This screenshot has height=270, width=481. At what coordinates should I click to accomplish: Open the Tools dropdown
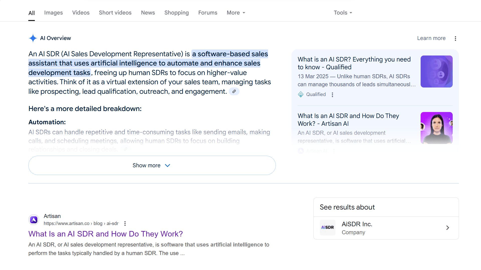[x=343, y=13]
